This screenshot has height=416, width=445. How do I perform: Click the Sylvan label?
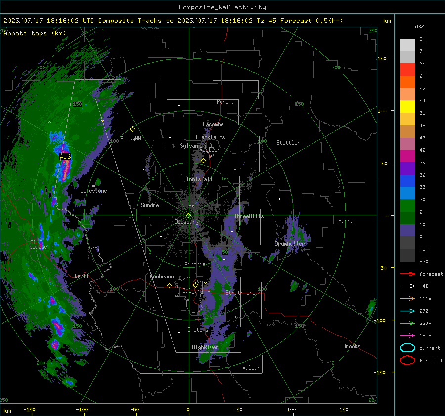coord(189,146)
